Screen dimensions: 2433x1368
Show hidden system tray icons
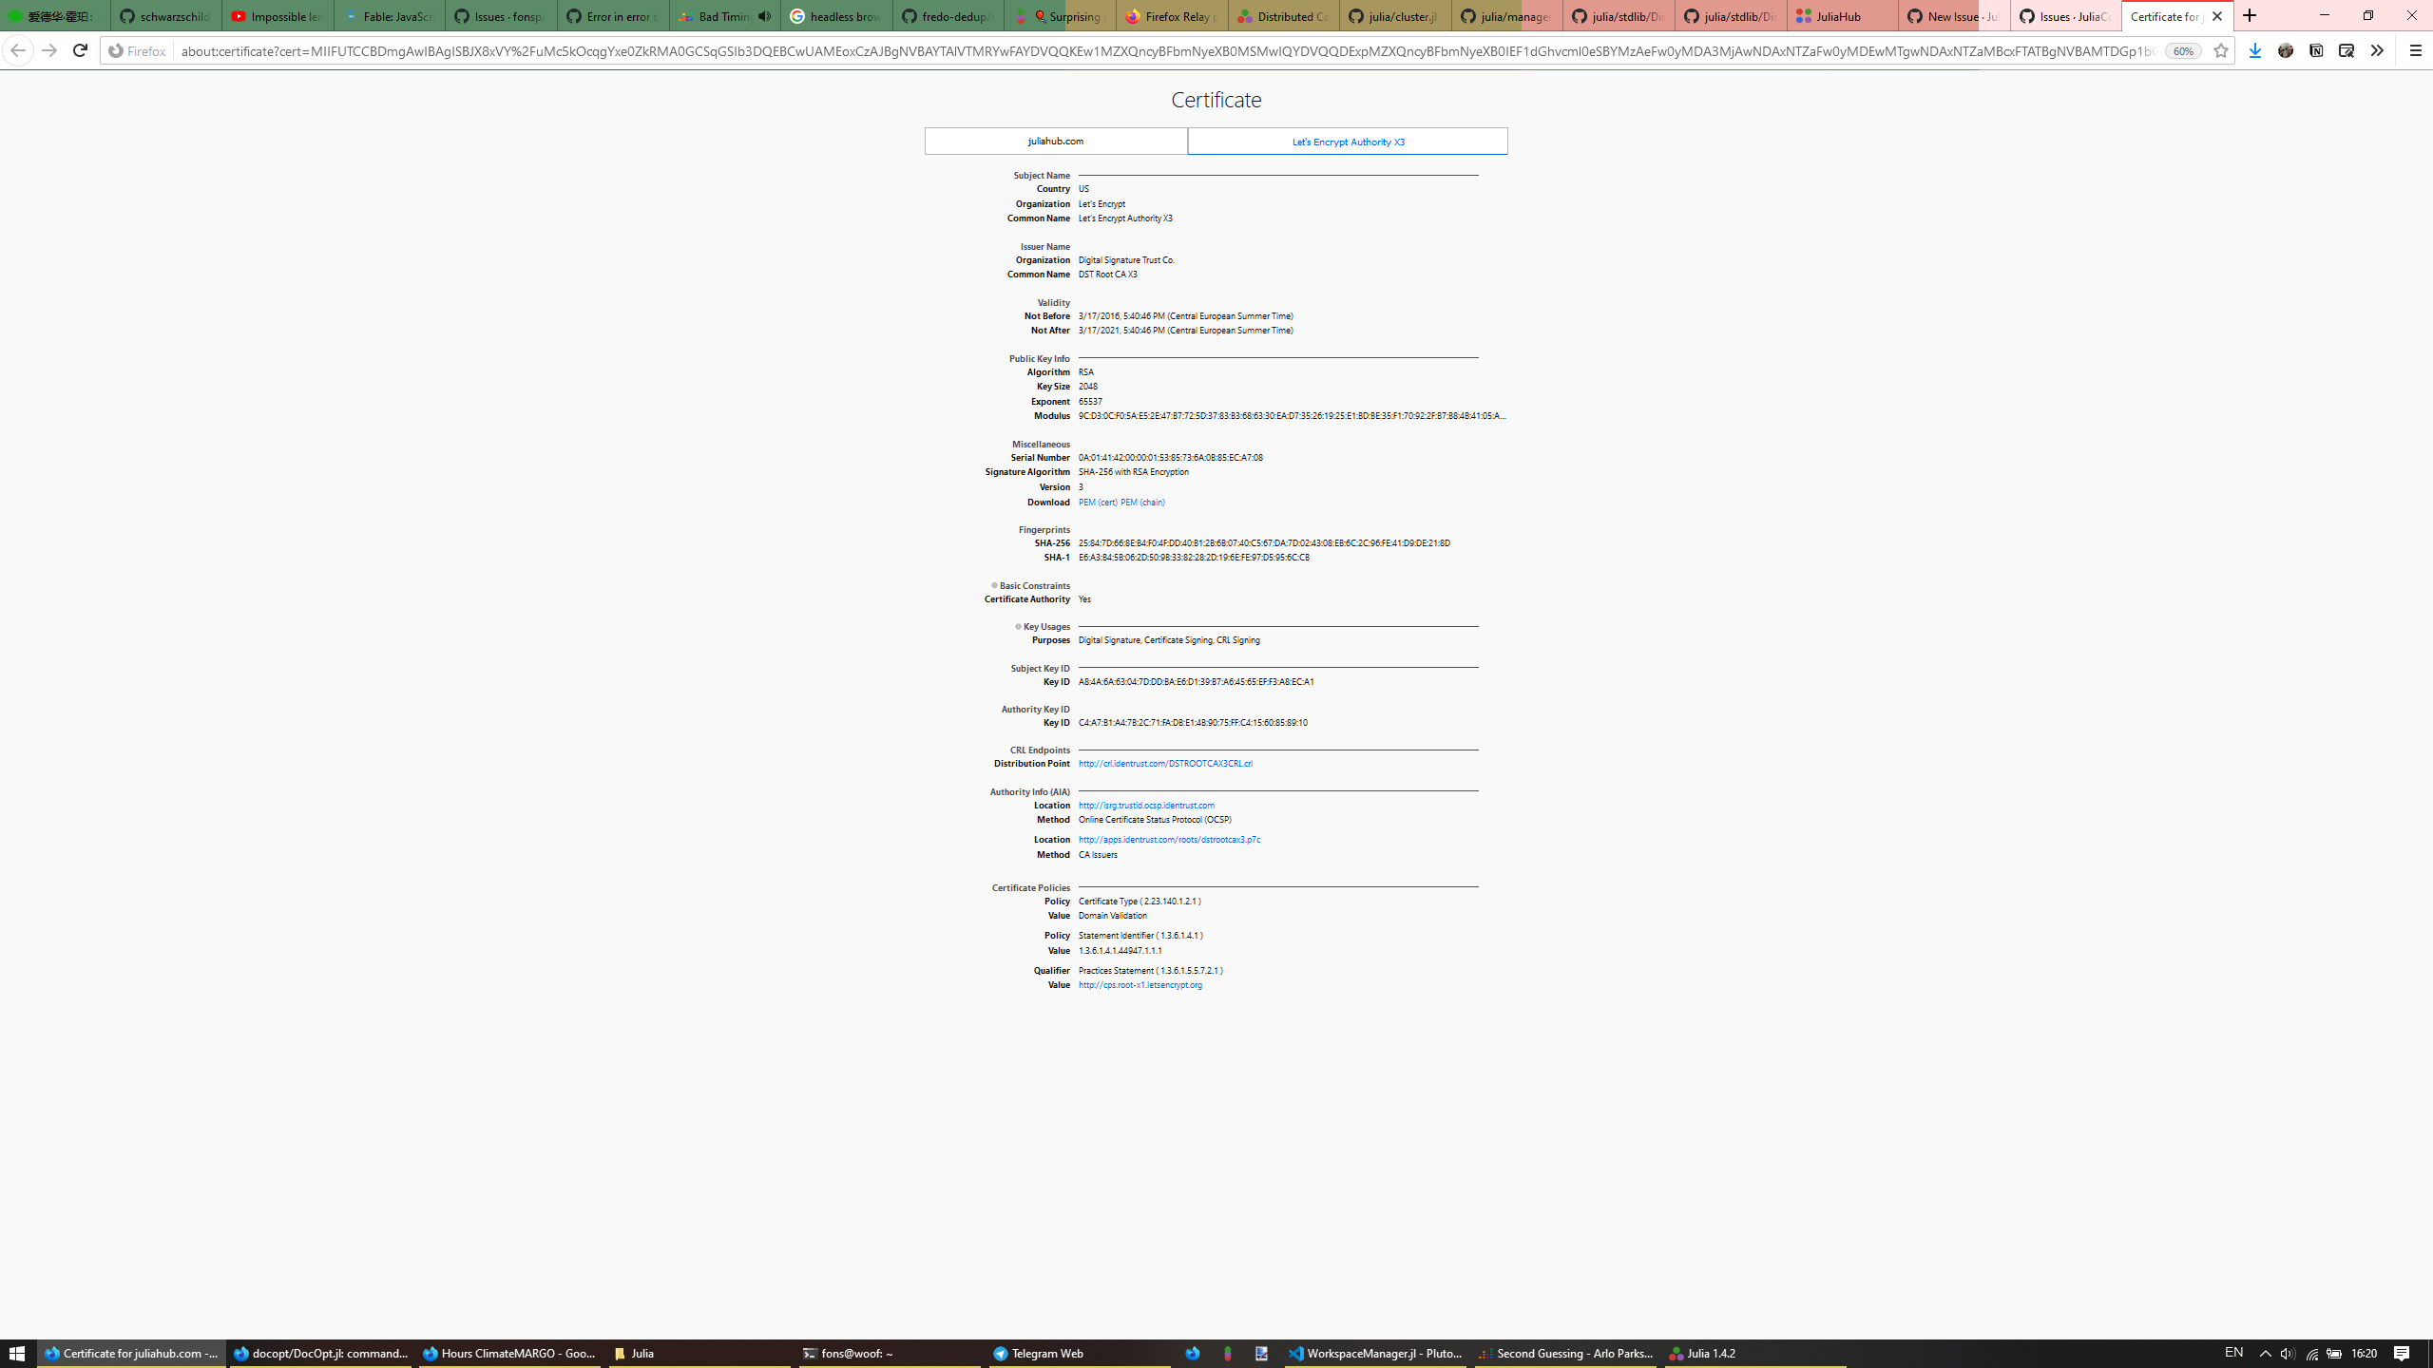(x=2266, y=1354)
